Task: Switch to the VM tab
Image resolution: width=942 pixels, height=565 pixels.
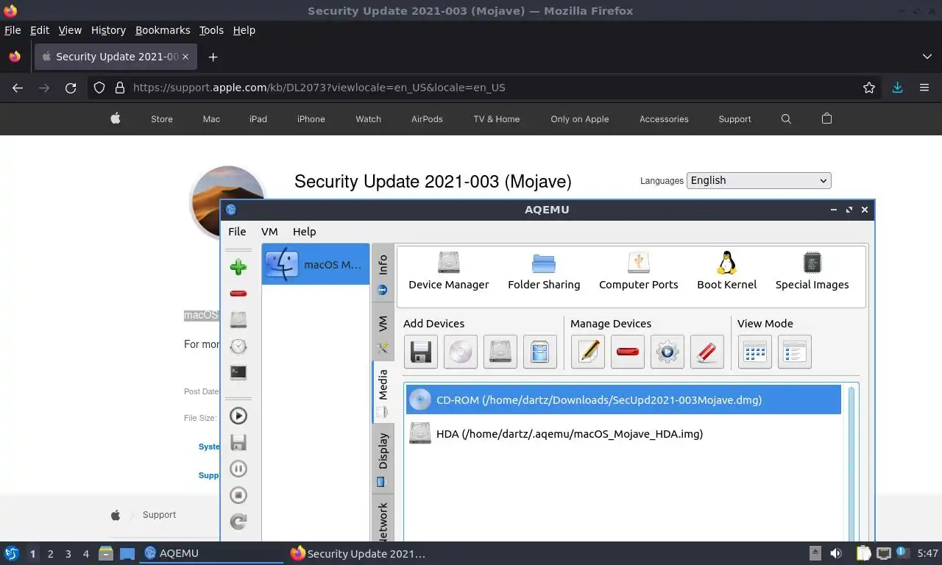Action: pos(383,332)
